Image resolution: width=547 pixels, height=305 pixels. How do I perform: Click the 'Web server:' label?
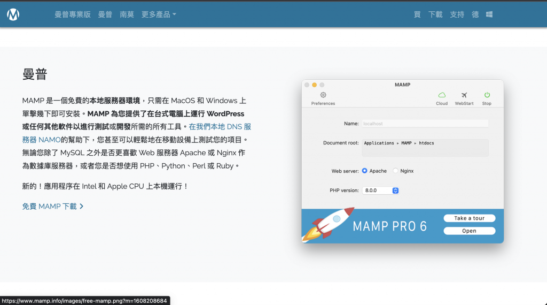[x=345, y=171]
